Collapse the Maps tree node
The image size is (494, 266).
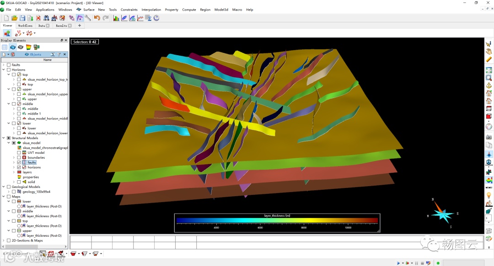coord(4,197)
